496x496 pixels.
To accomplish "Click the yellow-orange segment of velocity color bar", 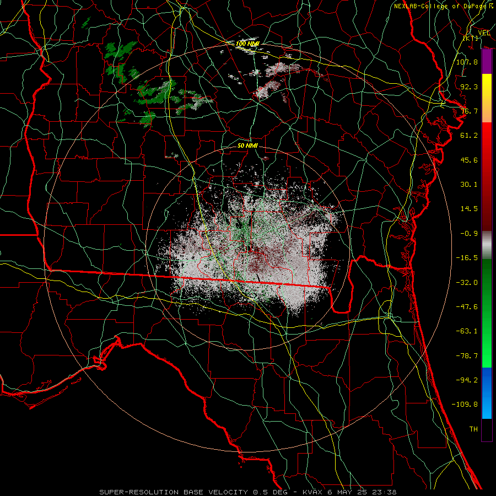I will coord(487,98).
